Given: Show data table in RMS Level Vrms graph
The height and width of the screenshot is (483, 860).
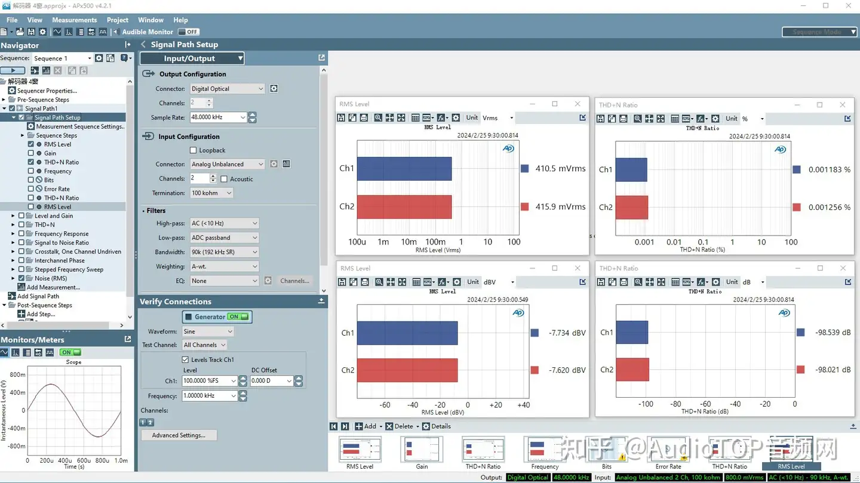Looking at the screenshot, I should (416, 117).
